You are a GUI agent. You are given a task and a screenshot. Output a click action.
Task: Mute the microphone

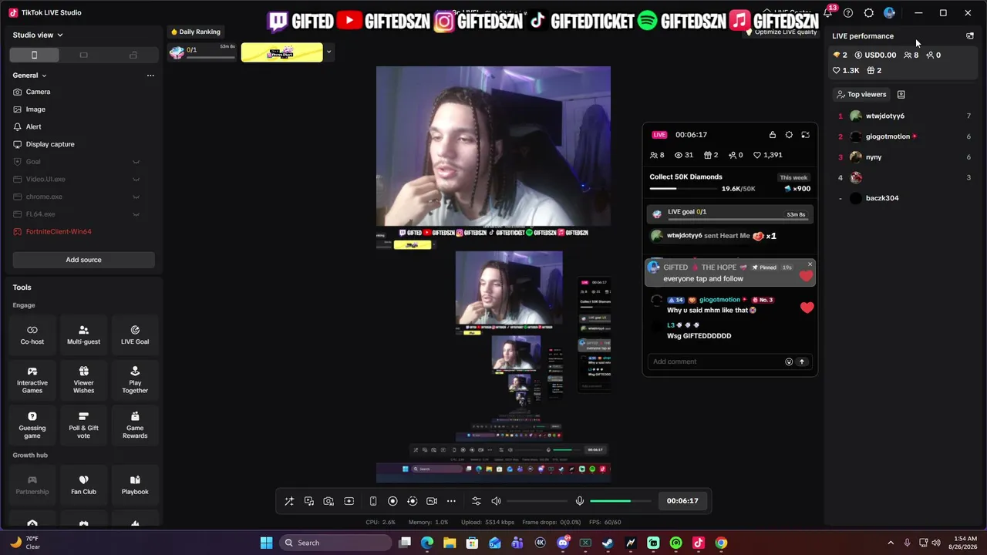[580, 501]
